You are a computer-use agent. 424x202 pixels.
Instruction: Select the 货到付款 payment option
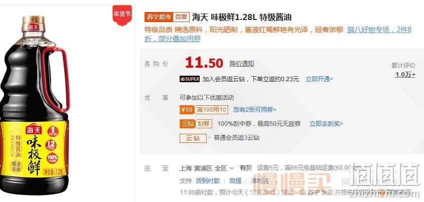tap(208, 180)
